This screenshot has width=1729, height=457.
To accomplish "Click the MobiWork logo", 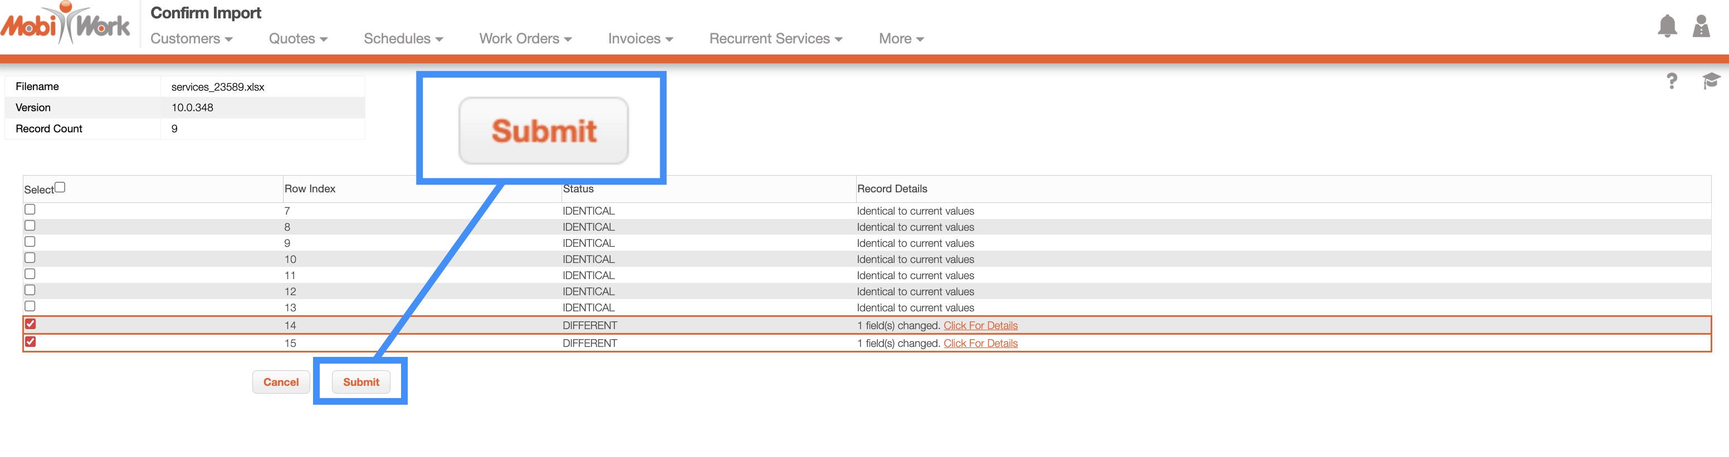I will point(66,24).
